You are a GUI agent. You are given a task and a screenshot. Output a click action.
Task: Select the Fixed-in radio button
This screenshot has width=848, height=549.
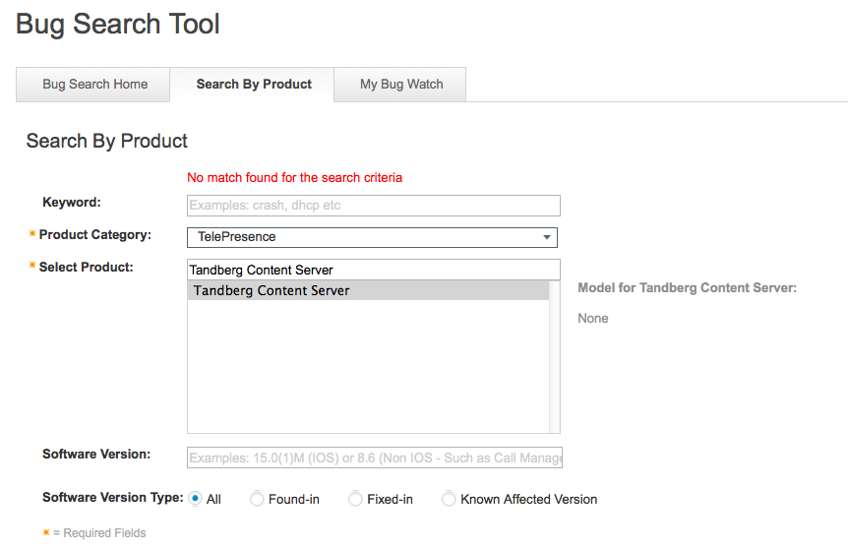coord(355,499)
